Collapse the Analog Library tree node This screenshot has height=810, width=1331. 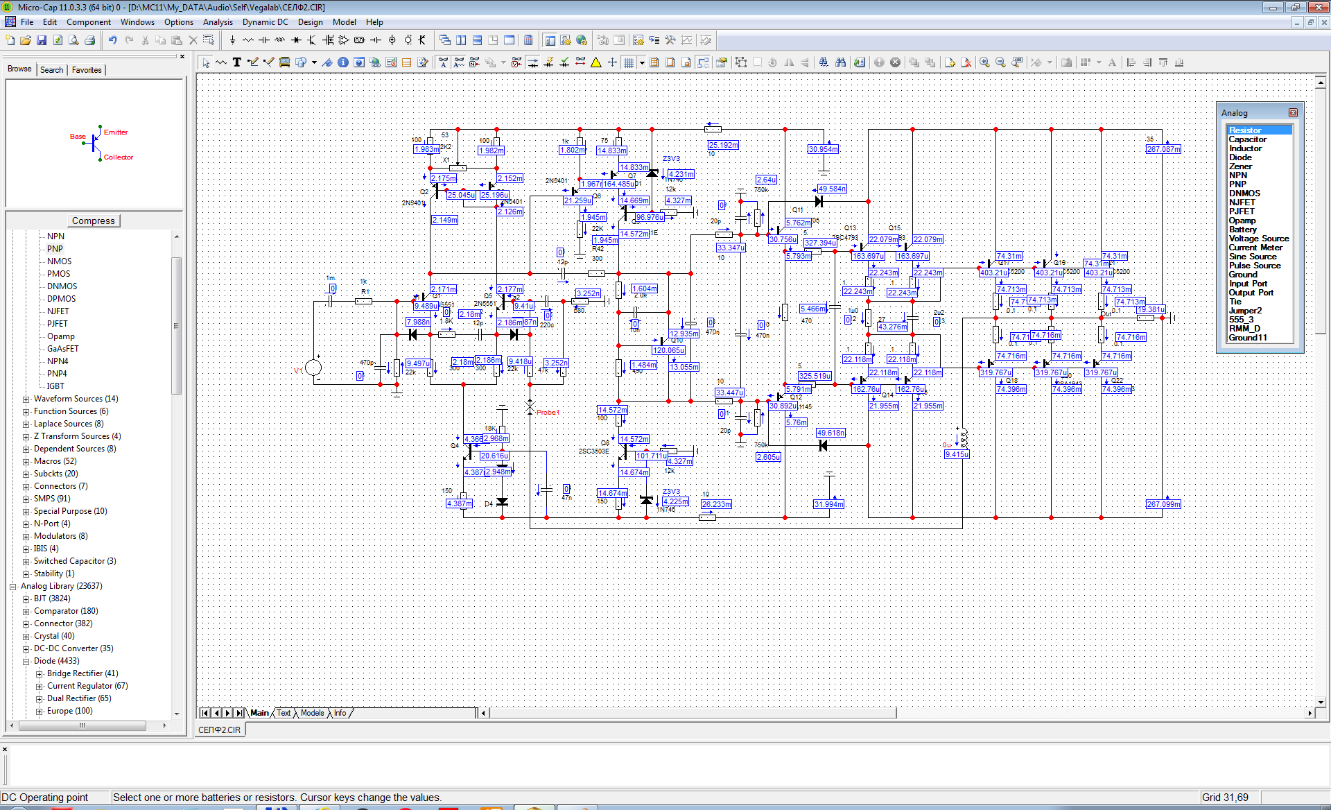(12, 587)
